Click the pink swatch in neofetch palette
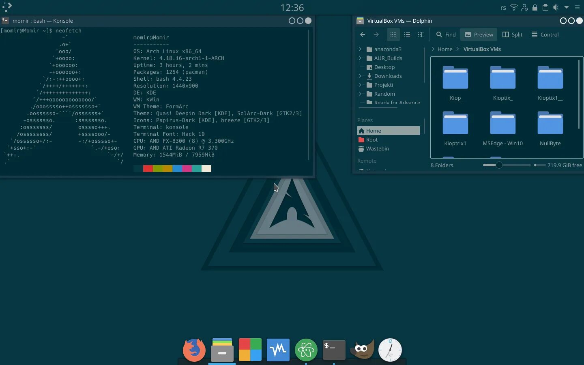The width and height of the screenshot is (584, 365). 187,168
